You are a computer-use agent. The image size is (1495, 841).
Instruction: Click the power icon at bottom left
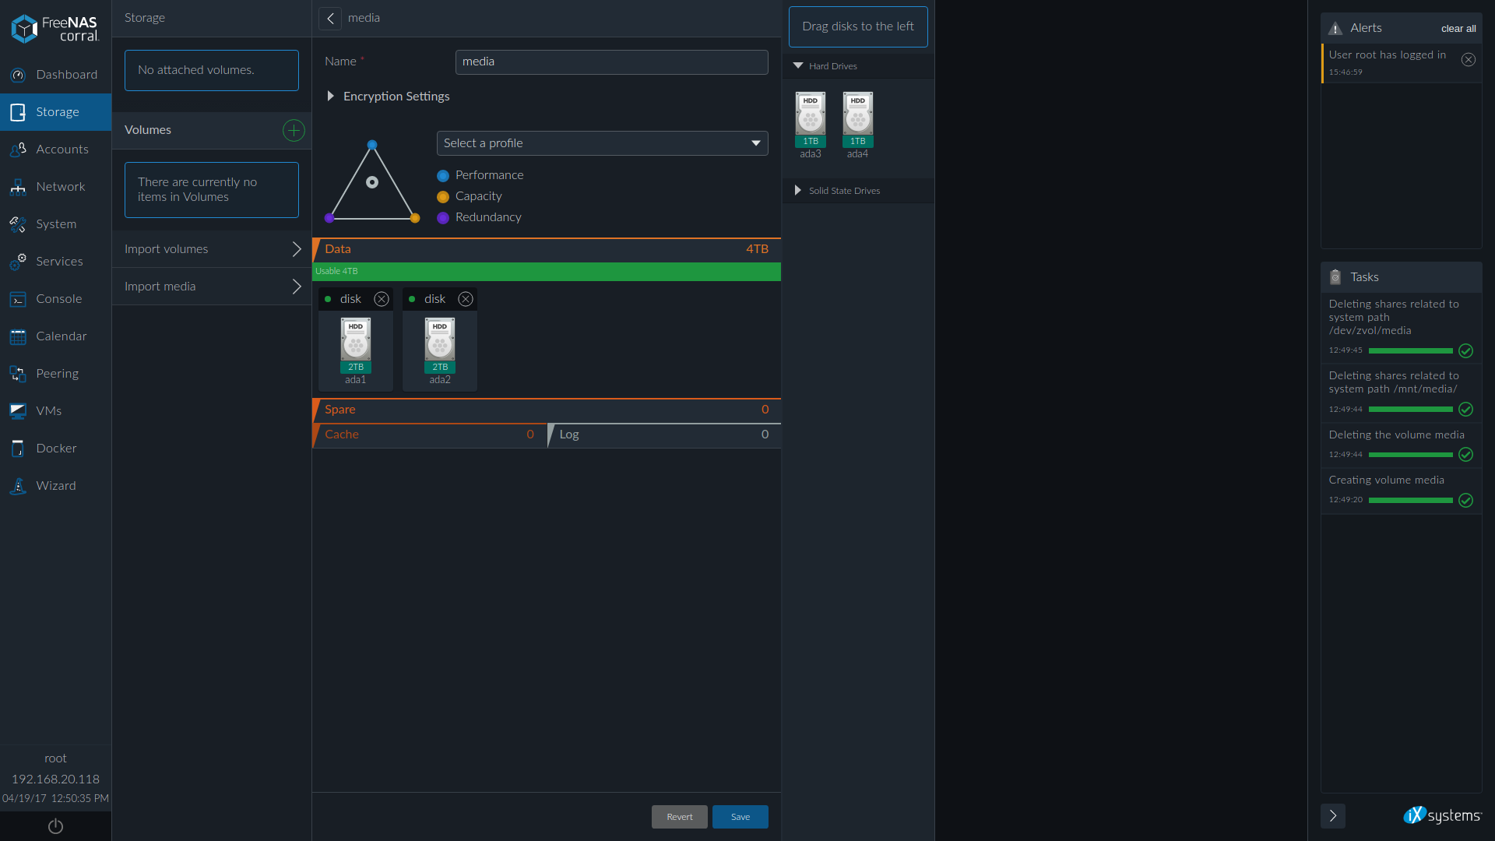pyautogui.click(x=55, y=826)
